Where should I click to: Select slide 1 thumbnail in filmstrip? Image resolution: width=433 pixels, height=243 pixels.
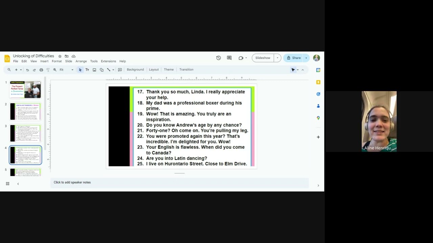point(25,89)
